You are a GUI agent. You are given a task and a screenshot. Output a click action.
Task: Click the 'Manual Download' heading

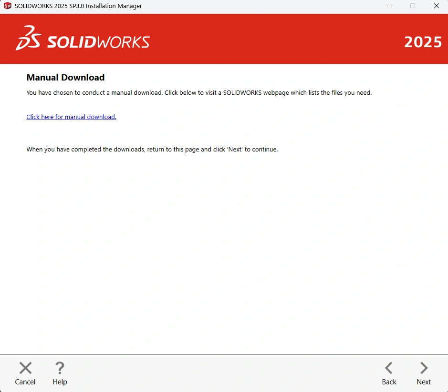pos(65,77)
